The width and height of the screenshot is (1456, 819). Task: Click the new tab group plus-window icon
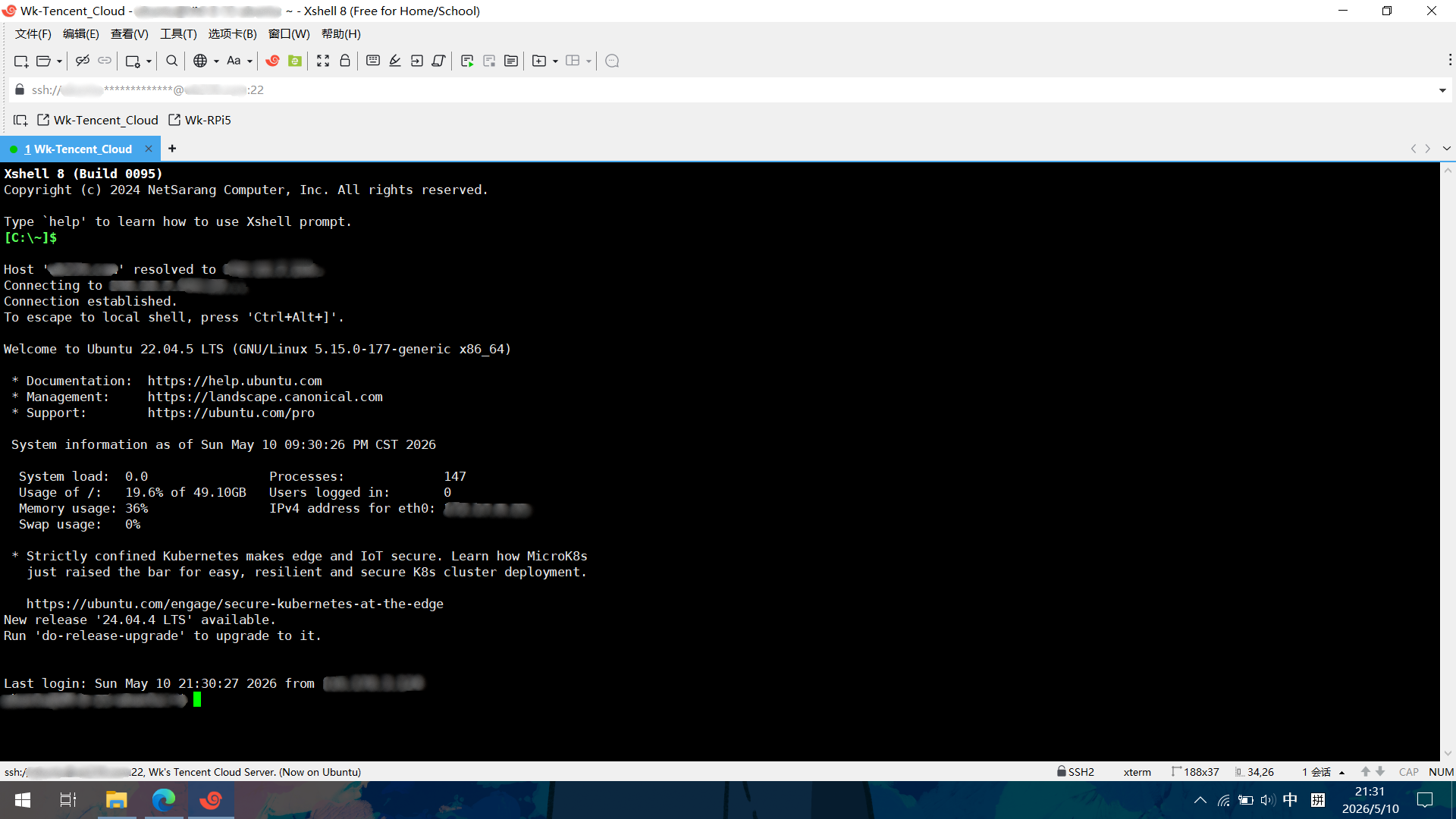(539, 61)
